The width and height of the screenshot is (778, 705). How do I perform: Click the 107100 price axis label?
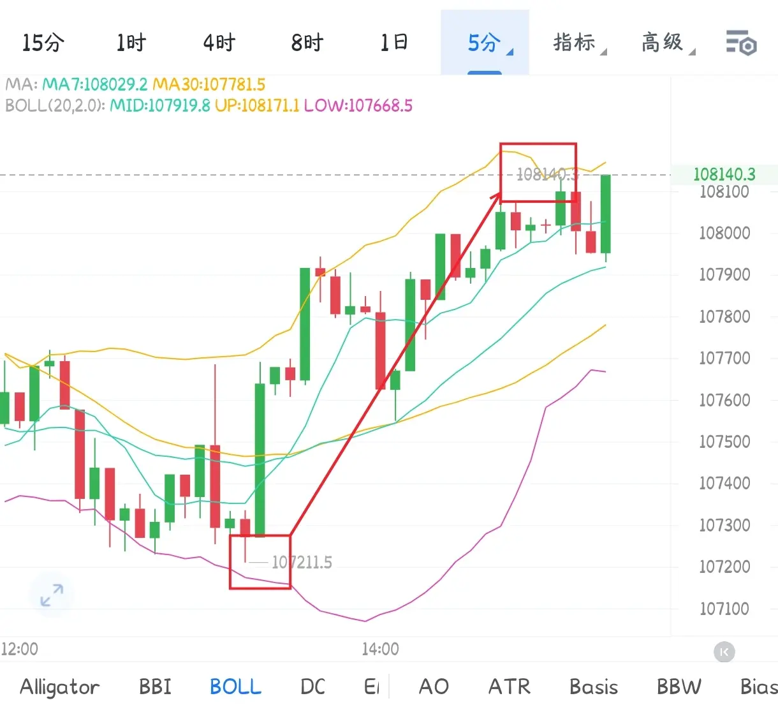pos(724,609)
